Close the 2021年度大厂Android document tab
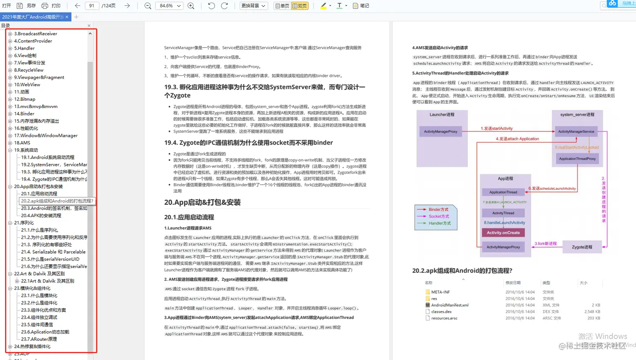Image resolution: width=636 pixels, height=360 pixels. [67, 17]
